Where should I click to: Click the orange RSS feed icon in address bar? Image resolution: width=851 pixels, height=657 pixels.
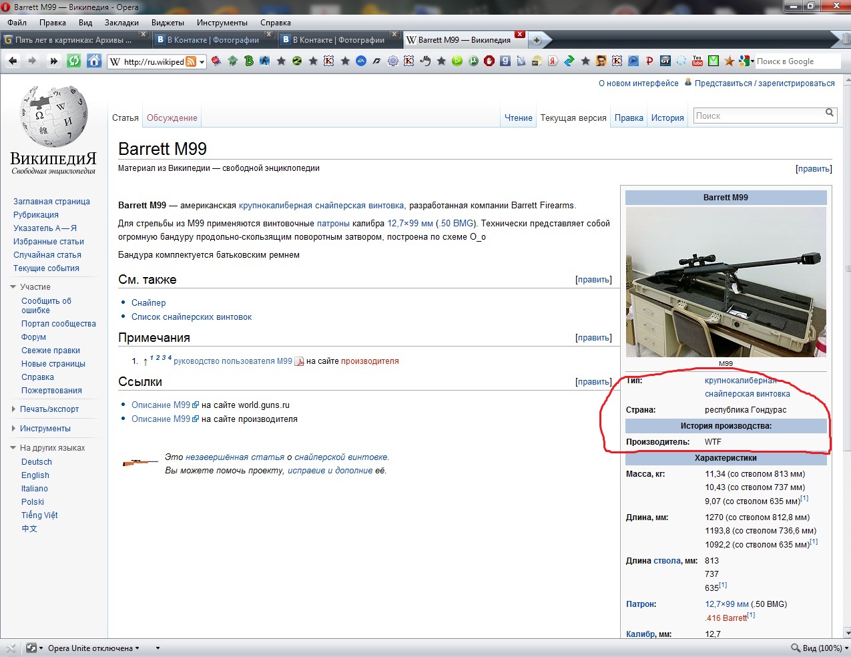tap(191, 61)
